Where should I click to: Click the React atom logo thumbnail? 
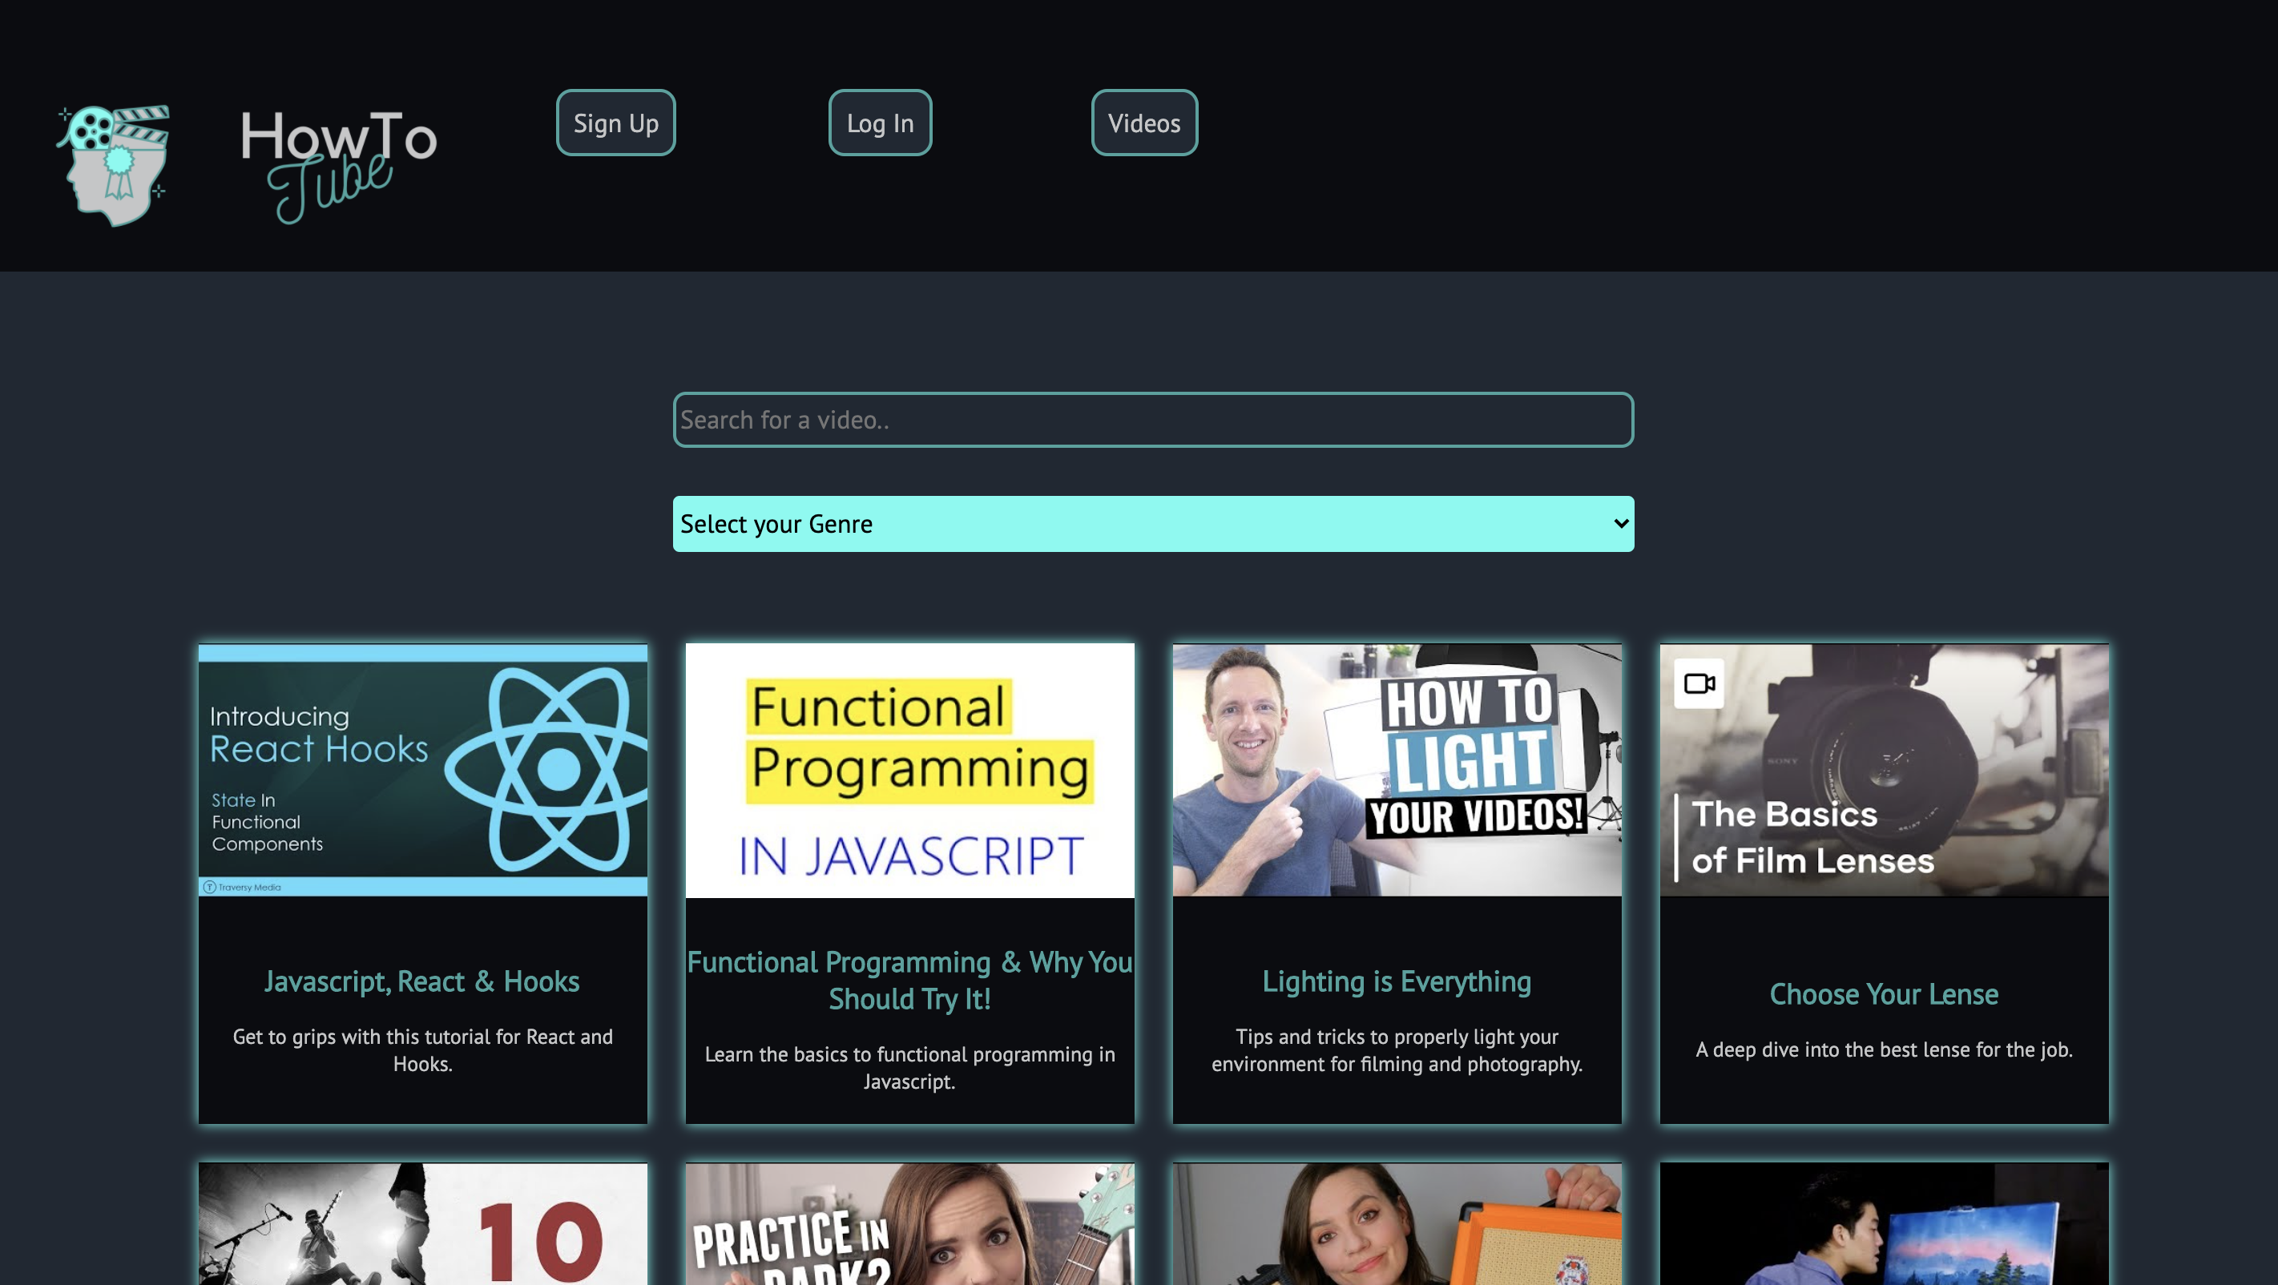556,767
